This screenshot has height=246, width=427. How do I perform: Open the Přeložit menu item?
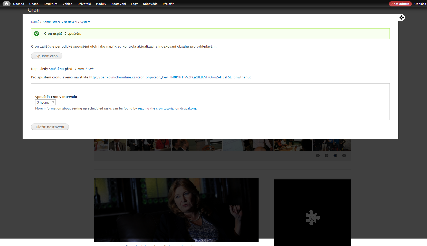point(168,4)
